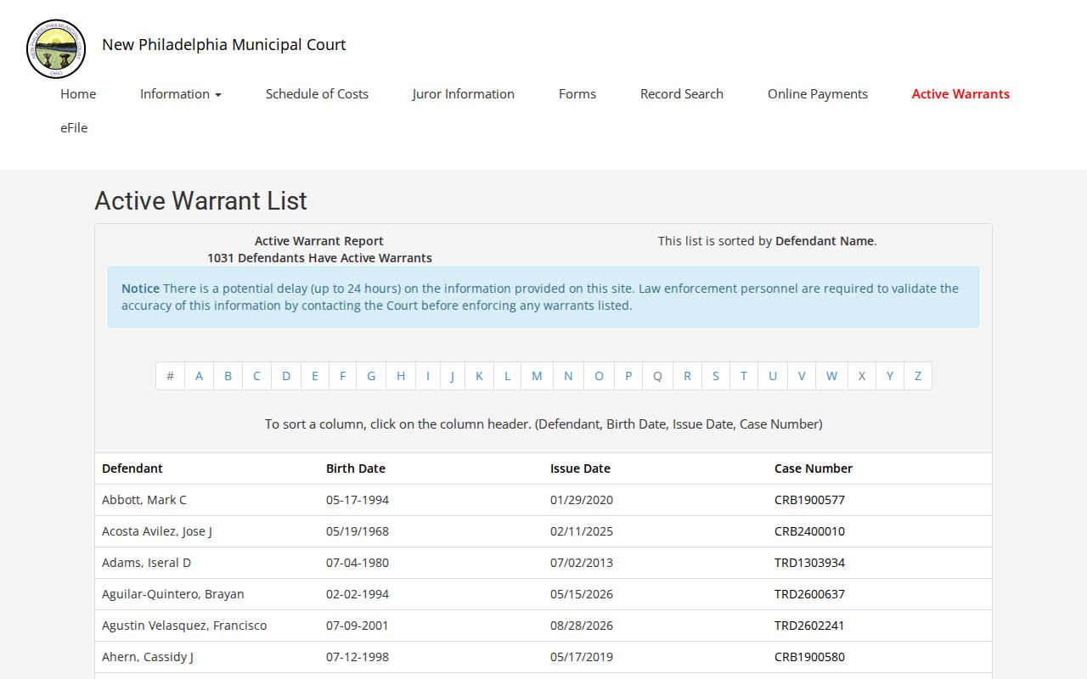Go to the Home page
This screenshot has height=679, width=1087.
pyautogui.click(x=78, y=94)
